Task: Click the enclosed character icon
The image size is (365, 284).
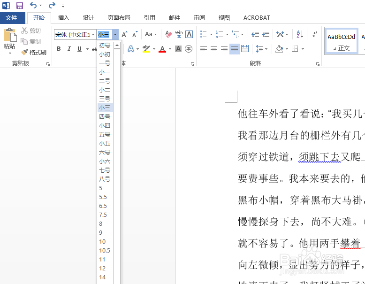Action: pyautogui.click(x=189, y=49)
